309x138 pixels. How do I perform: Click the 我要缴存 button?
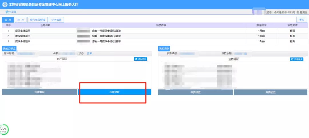tap(39, 92)
